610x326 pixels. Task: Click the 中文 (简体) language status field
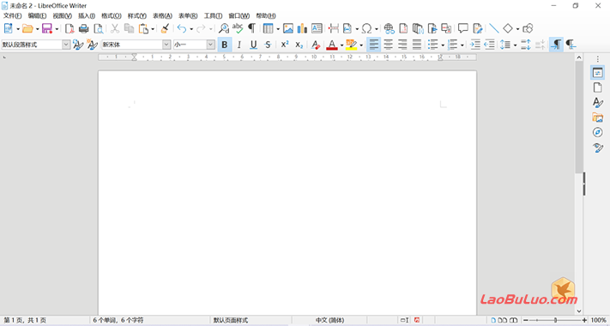click(x=330, y=321)
